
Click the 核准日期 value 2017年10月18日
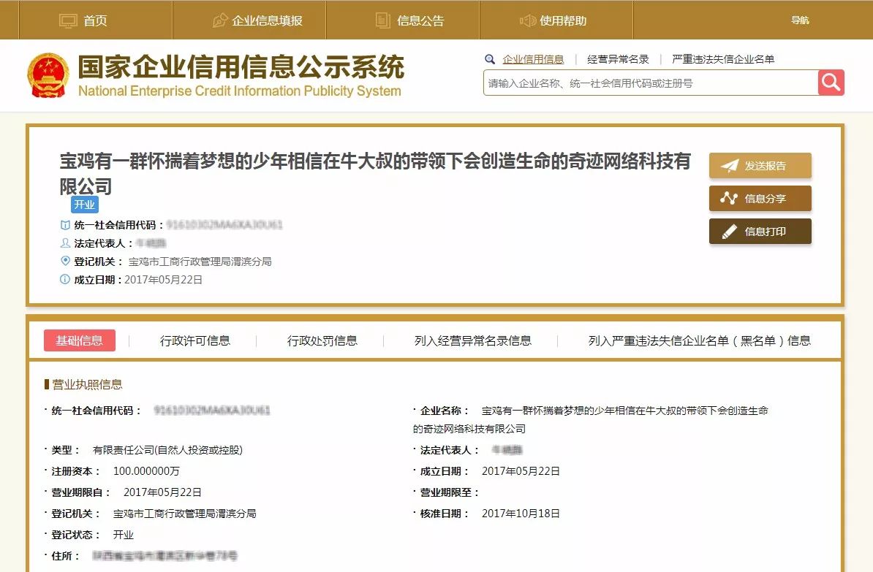pyautogui.click(x=521, y=513)
